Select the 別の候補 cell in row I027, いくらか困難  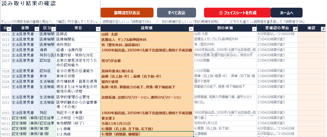225,63
